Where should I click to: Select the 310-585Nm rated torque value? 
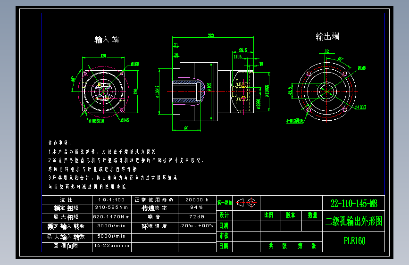point(111,207)
